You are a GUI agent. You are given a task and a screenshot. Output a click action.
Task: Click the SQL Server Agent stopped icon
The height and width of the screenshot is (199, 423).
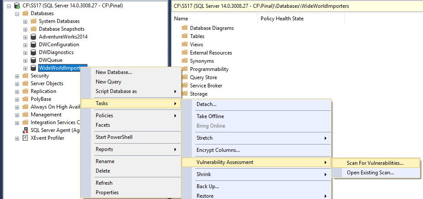[x=25, y=131]
